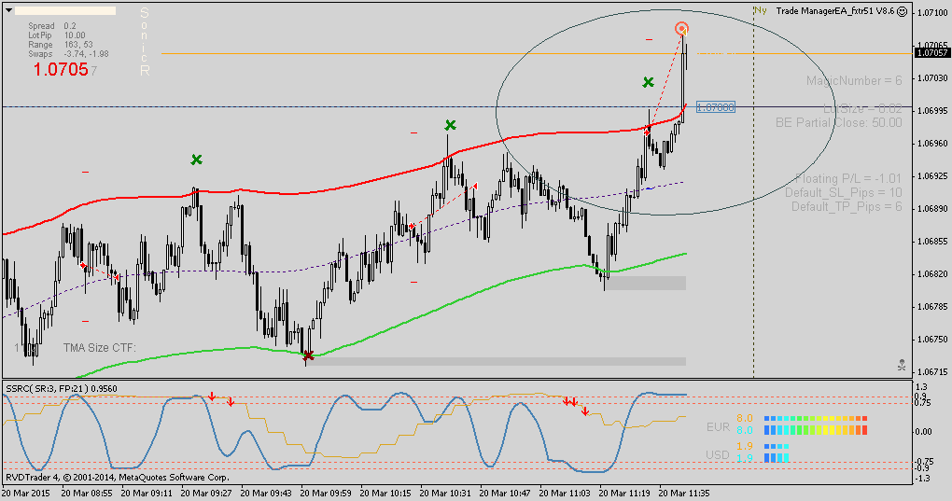
Task: Select the green X marker above 09:11 candles
Action: click(196, 160)
